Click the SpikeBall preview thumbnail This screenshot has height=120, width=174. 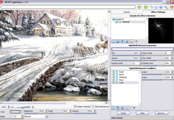tap(161, 31)
